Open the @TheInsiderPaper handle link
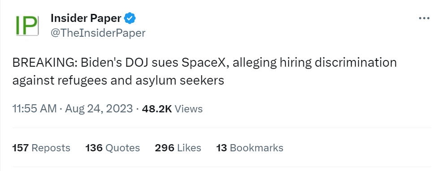Viewport: 433px width, 171px height. coord(98,33)
